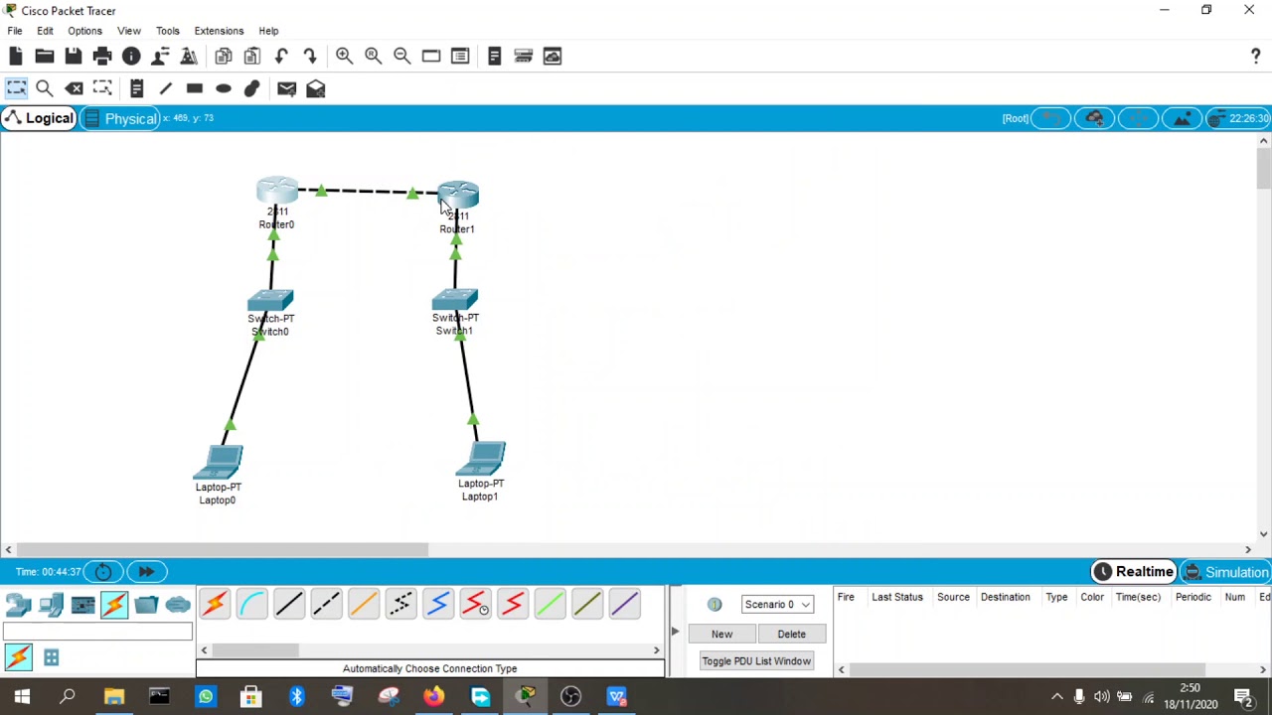Screen dimensions: 1272x715
Task: Select the Inspect magnifier tool
Action: pos(45,89)
